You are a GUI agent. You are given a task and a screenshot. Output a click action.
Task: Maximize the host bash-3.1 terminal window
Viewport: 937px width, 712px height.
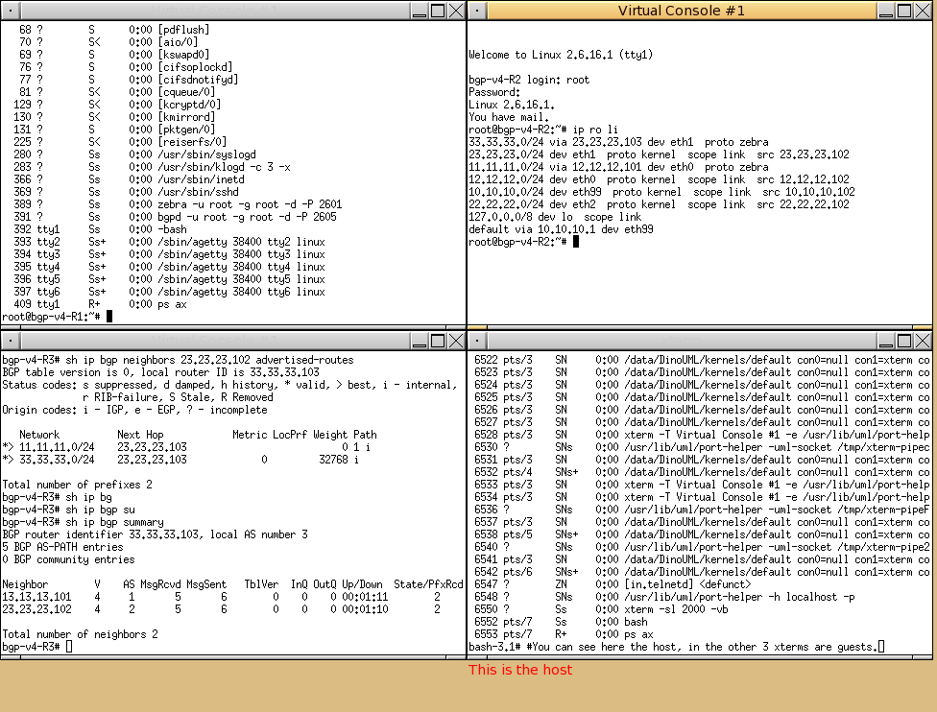(x=905, y=341)
